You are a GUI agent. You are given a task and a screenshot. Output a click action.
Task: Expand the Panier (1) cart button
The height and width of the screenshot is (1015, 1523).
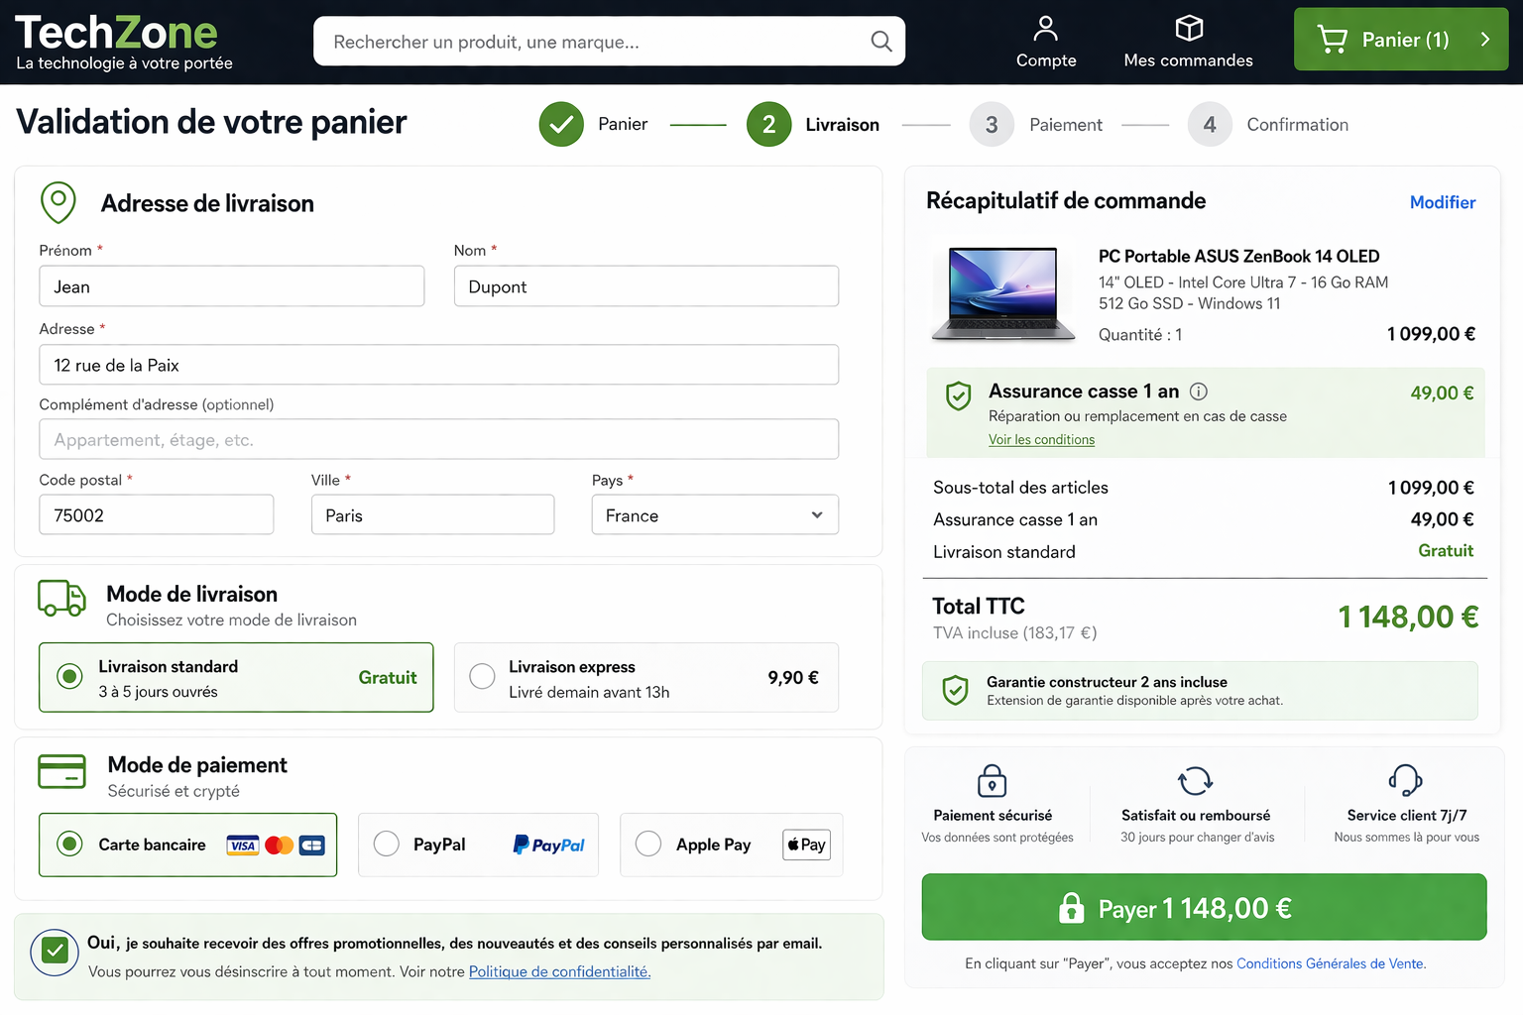[x=1400, y=40]
